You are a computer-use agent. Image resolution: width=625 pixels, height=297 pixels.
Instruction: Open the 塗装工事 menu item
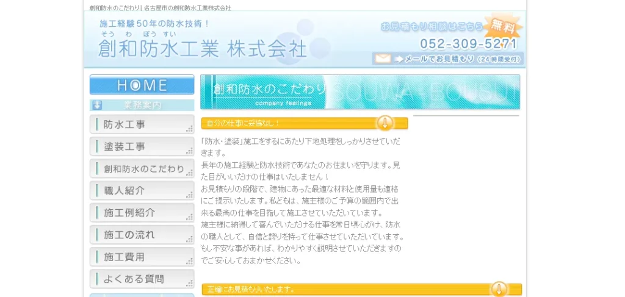coord(142,146)
